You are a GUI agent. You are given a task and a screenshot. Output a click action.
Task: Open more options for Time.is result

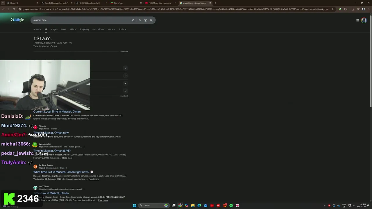(59, 129)
